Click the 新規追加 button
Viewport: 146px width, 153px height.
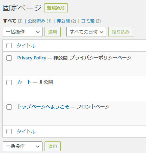tap(56, 8)
